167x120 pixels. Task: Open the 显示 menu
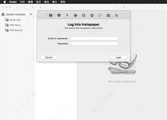coord(38,2)
